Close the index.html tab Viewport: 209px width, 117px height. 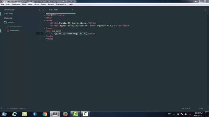tap(72, 10)
